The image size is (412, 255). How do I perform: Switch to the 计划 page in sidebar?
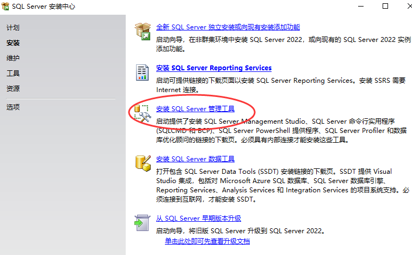(x=13, y=28)
